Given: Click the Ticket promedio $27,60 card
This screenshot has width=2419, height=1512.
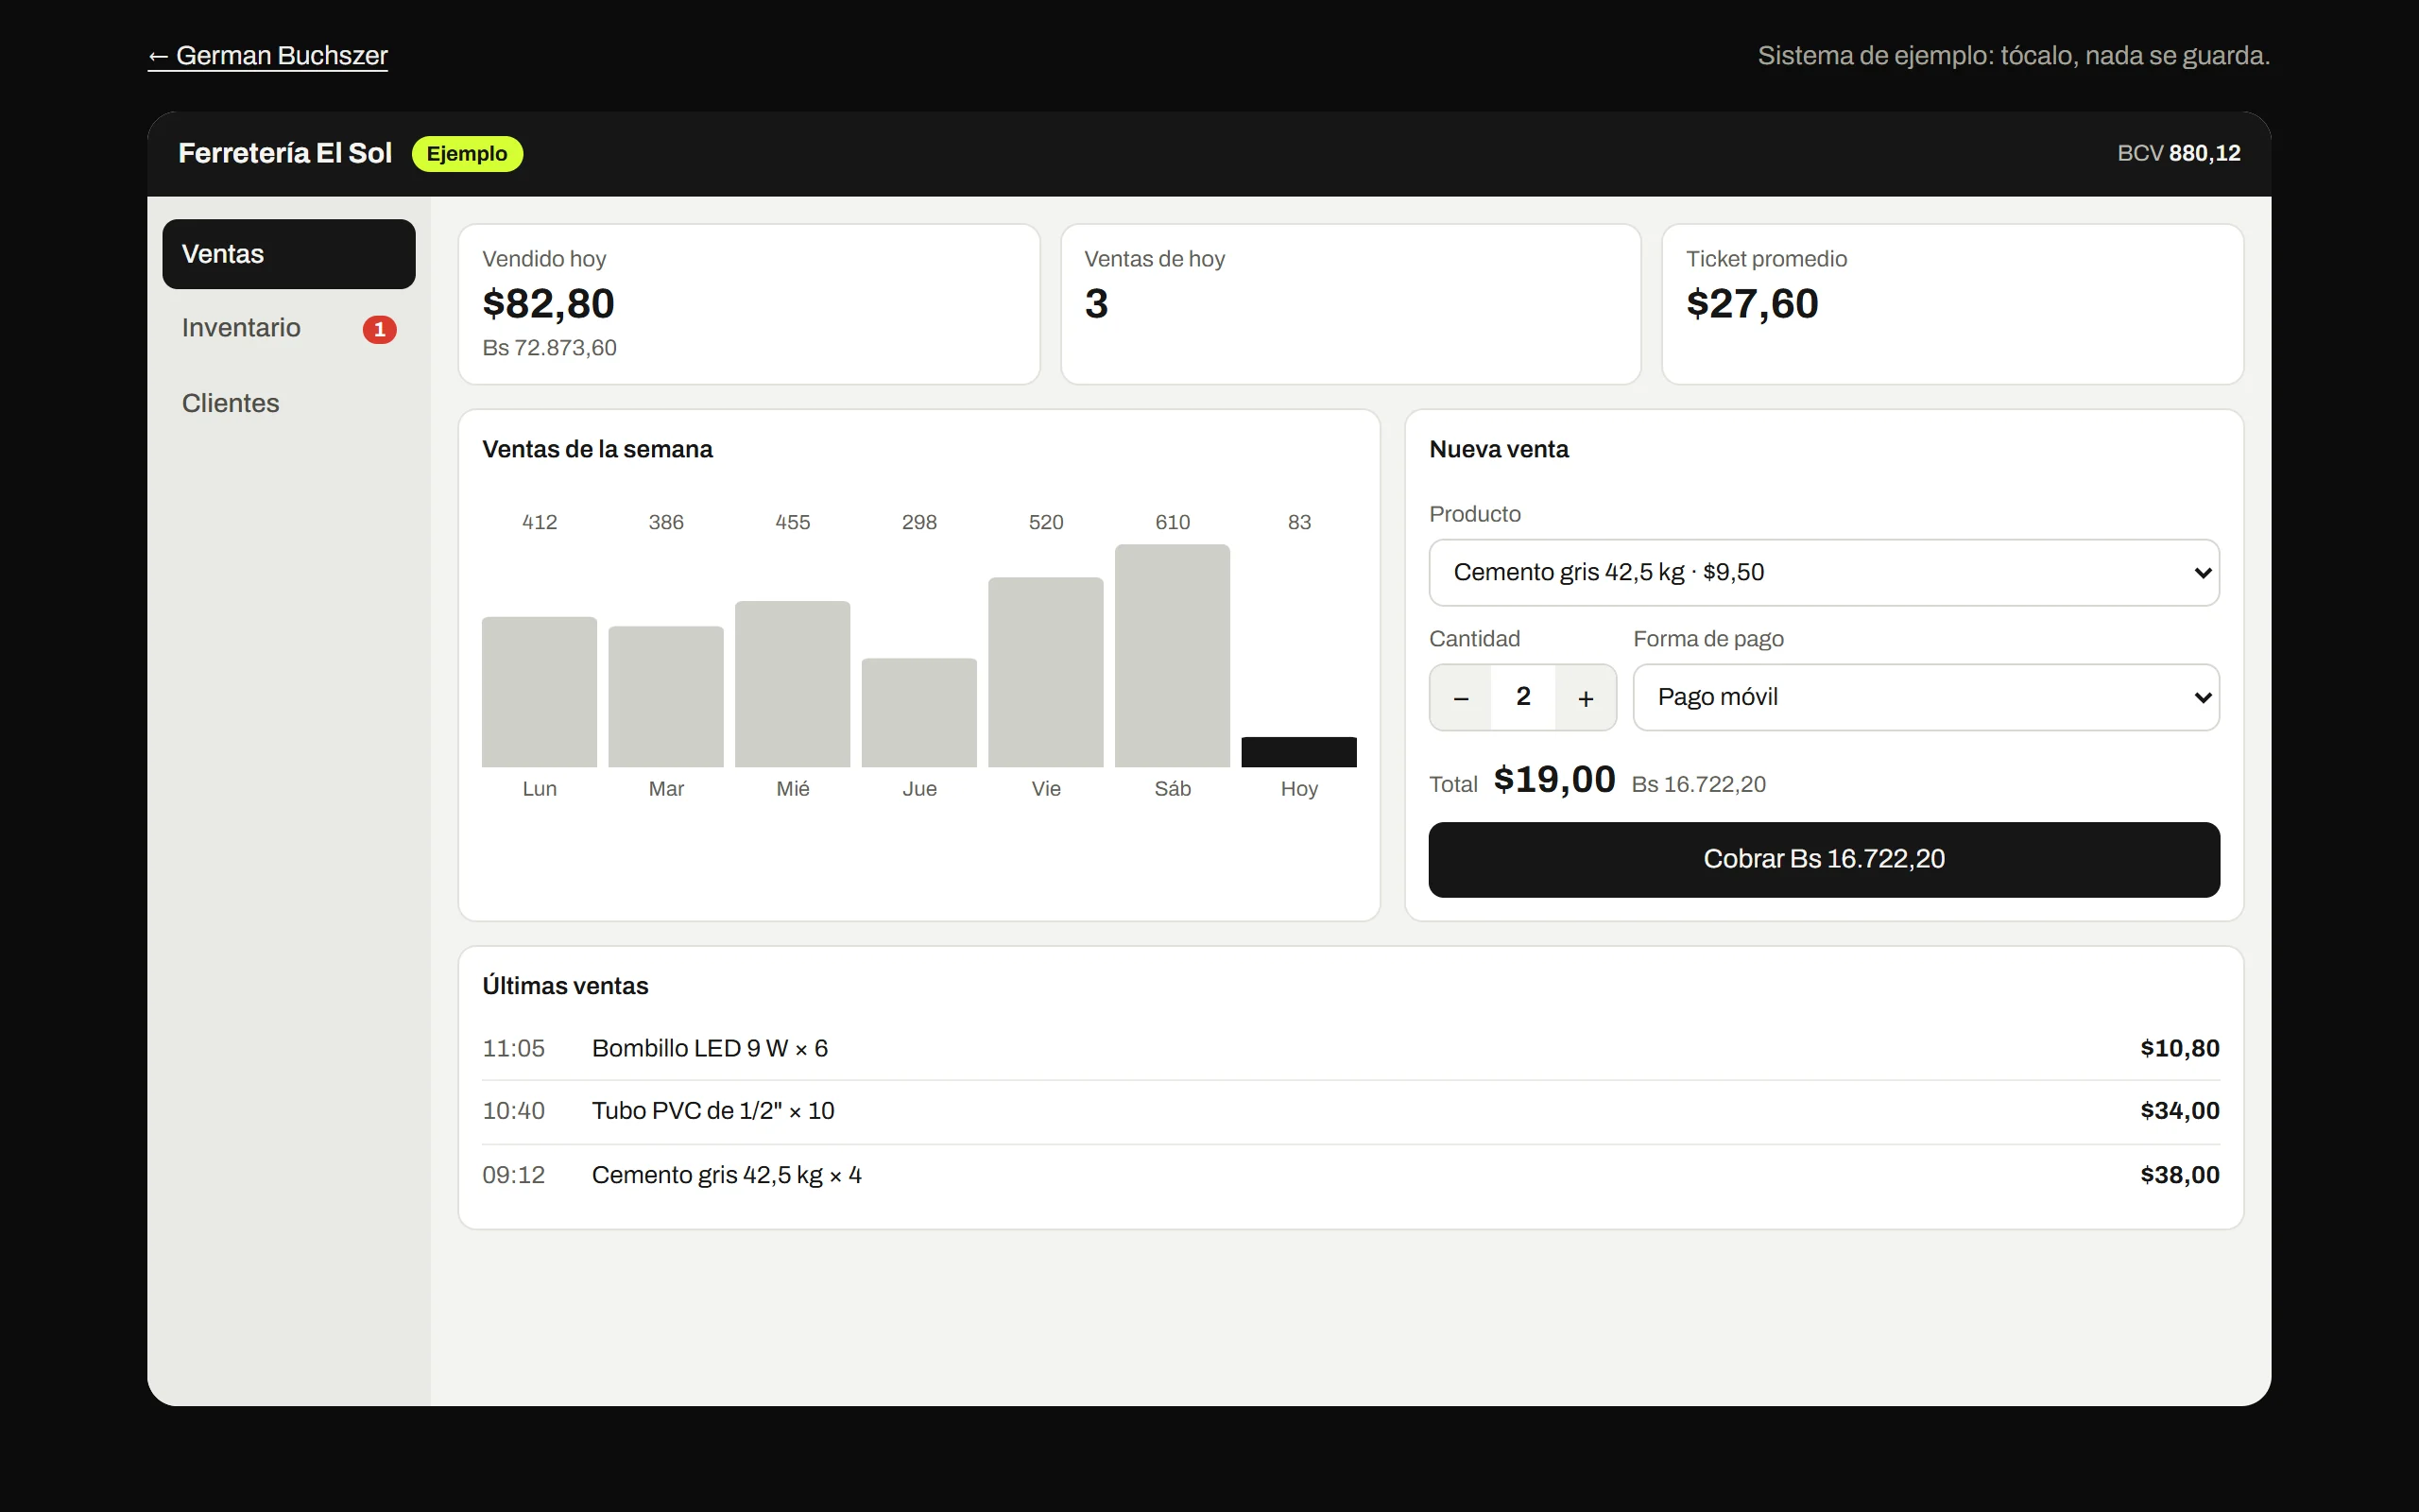Looking at the screenshot, I should (x=1952, y=304).
